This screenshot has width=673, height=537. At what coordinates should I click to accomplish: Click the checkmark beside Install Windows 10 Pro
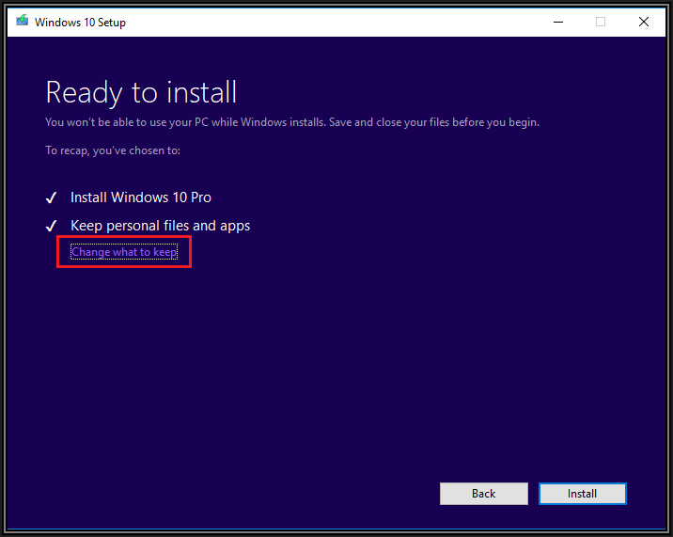(x=51, y=197)
